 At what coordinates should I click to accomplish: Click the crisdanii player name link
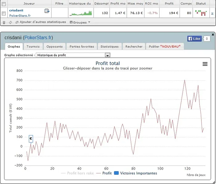coord(17,10)
